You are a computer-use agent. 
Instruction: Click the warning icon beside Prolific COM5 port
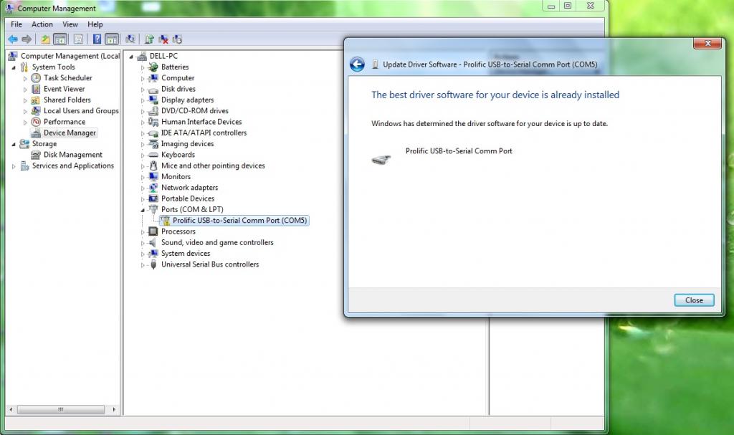[165, 221]
